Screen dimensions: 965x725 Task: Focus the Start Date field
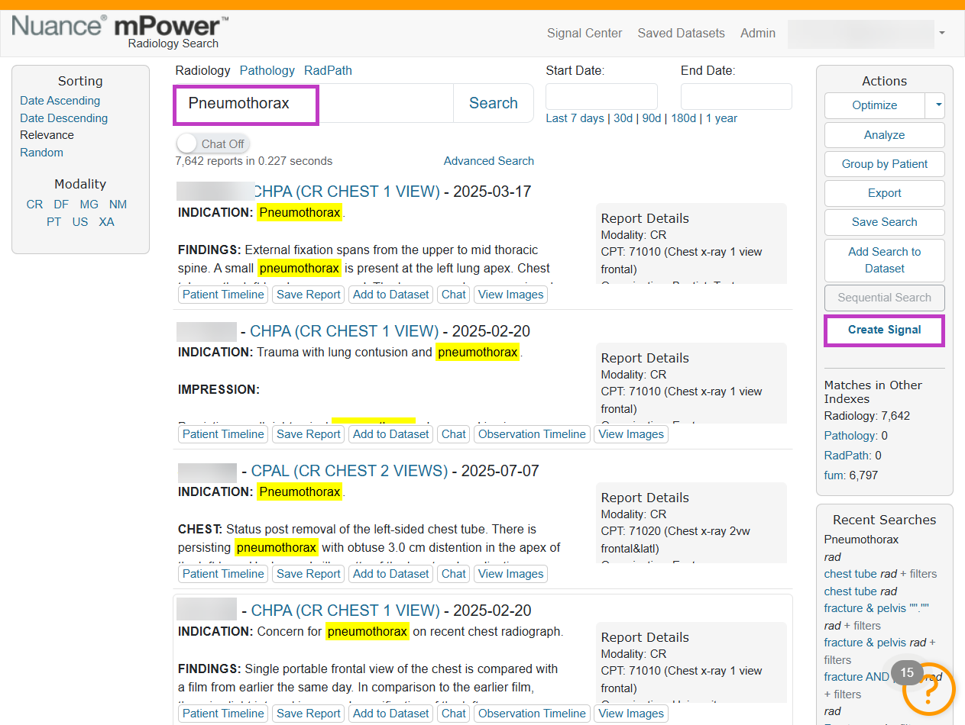[601, 96]
